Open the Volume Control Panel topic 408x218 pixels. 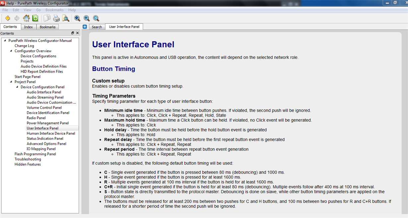44,108
